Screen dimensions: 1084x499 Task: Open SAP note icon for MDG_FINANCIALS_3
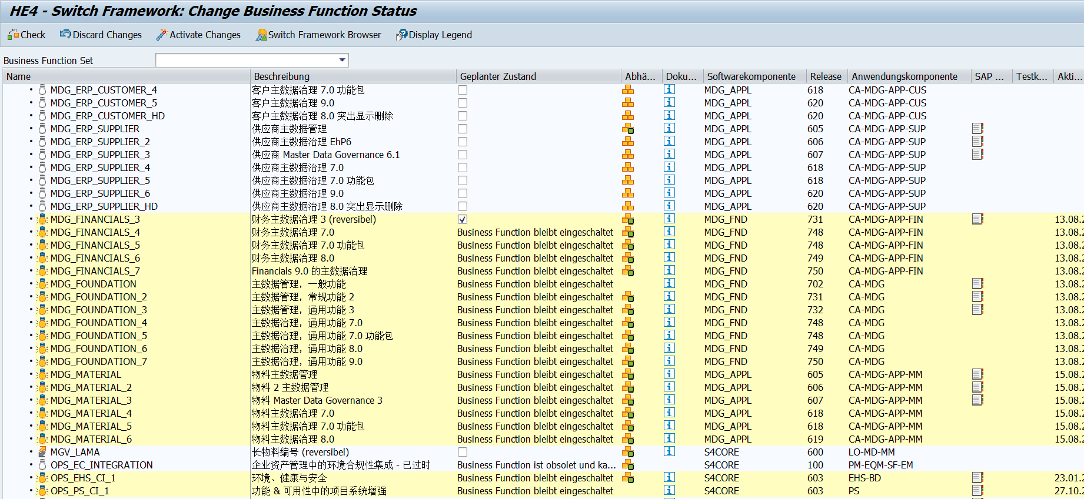(977, 219)
